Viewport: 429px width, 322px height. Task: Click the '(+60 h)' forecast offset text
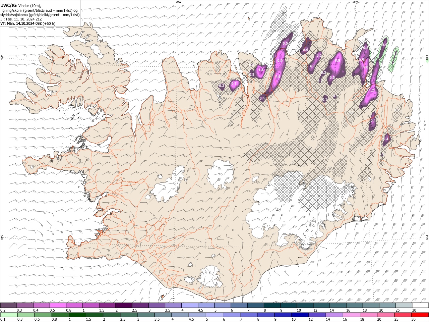49,23
